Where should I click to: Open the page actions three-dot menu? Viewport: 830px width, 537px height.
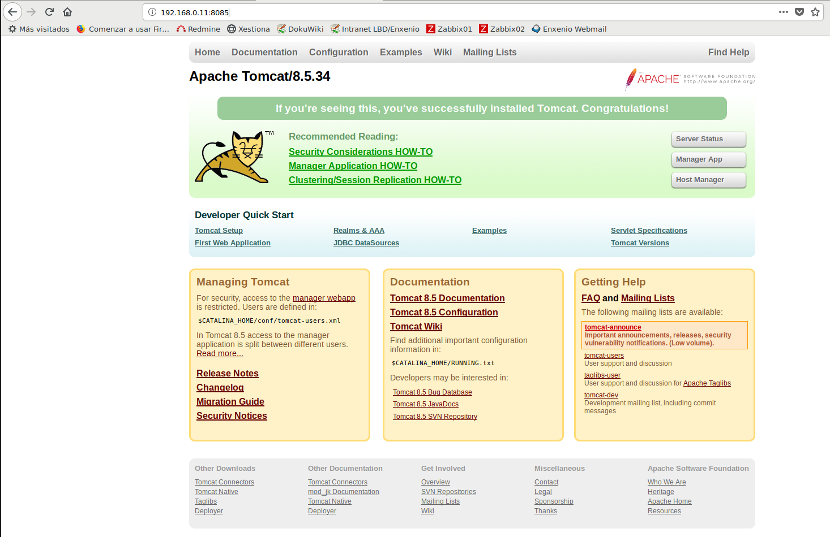pos(784,12)
